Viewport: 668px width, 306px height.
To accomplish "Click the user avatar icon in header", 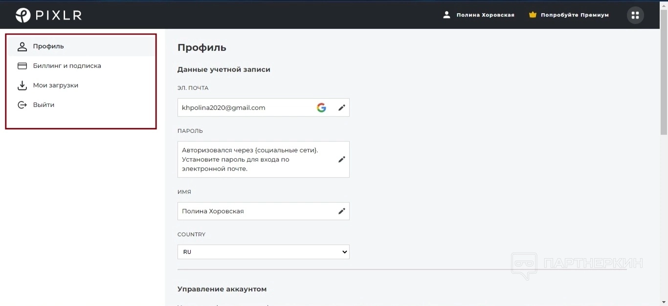I will click(x=446, y=15).
